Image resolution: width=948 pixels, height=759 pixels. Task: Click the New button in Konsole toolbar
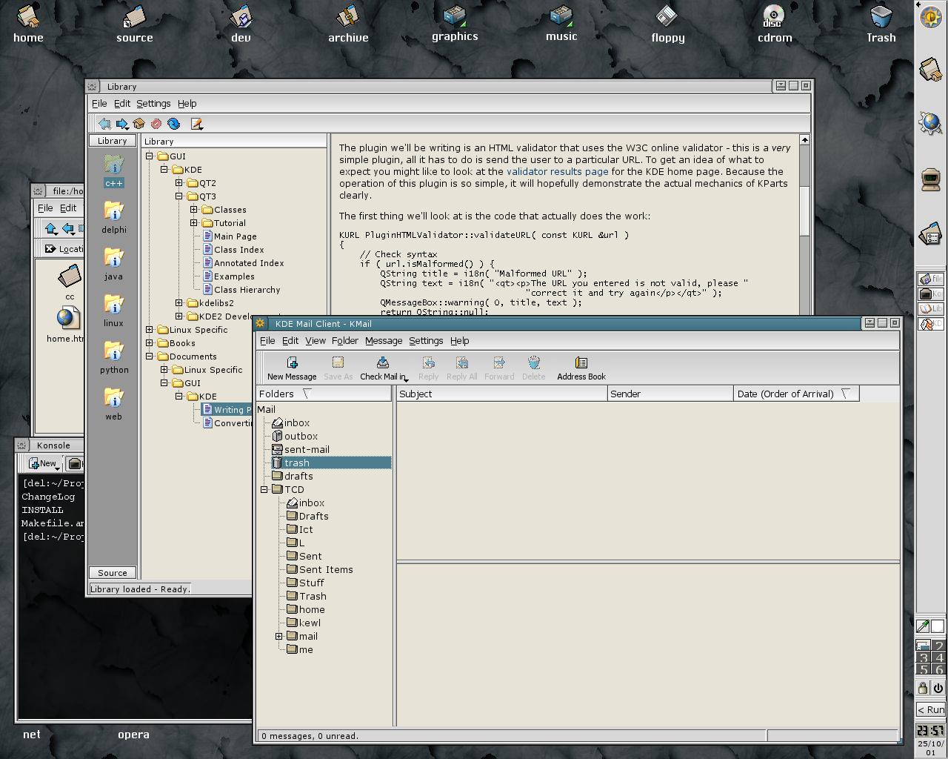[44, 463]
